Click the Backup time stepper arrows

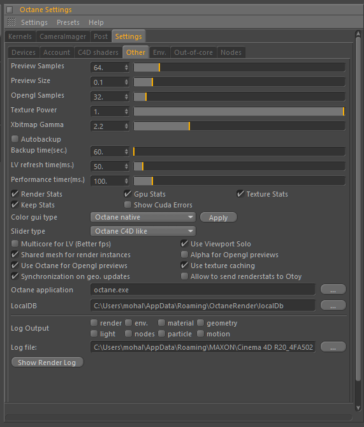[x=126, y=152]
